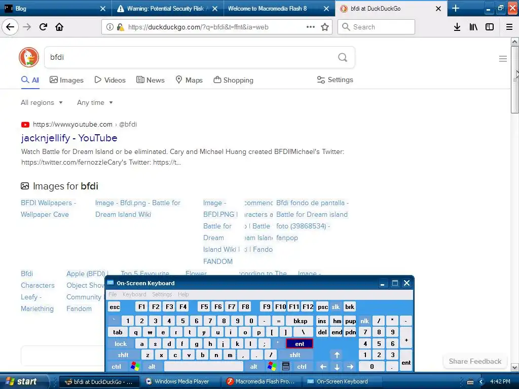The image size is (519, 389).
Task: Toggle the right shft key
Action: coord(295,355)
